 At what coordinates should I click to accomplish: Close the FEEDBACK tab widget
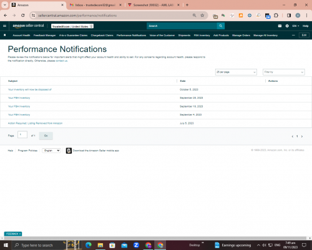tap(20, 234)
